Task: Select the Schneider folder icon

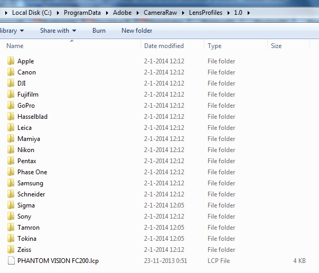Action: click(x=11, y=194)
